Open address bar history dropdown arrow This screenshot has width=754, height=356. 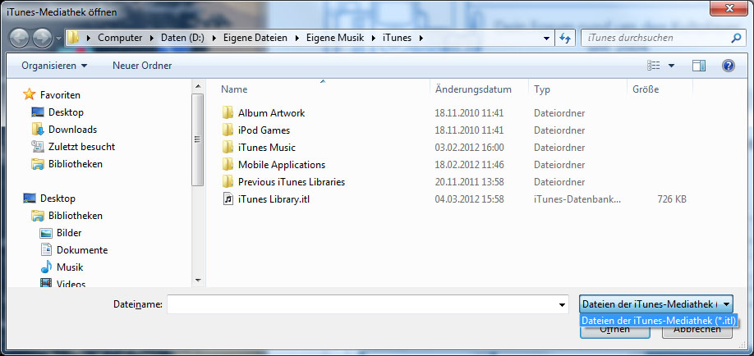(x=546, y=38)
